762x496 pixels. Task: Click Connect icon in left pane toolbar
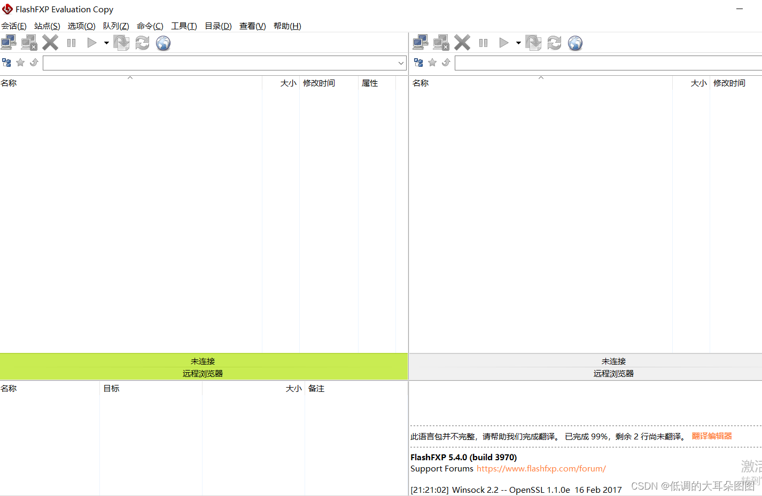pos(9,43)
